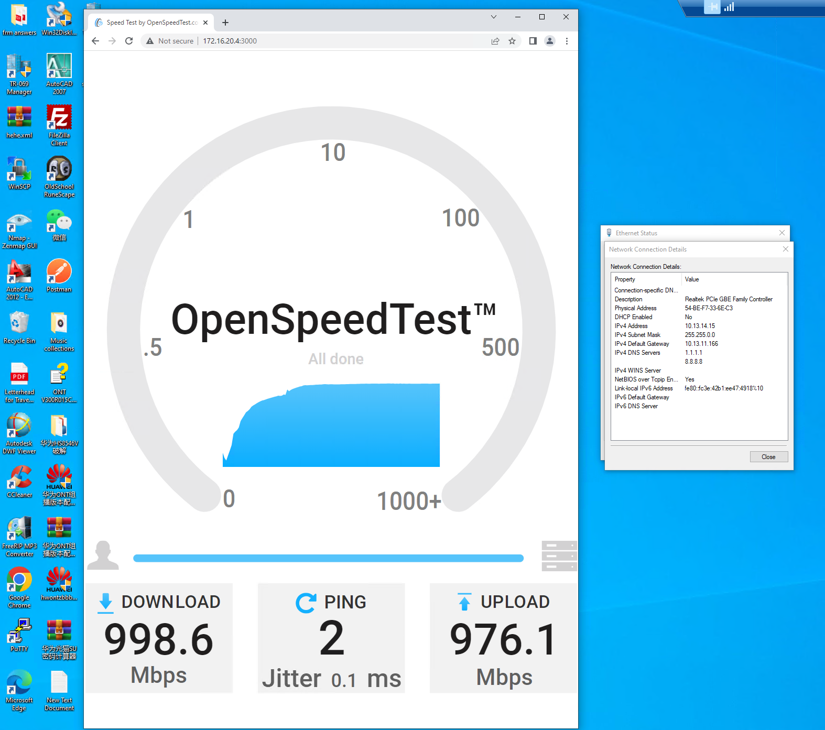The image size is (825, 730).
Task: Launch CCleaner desktop shortcut
Action: pos(19,482)
